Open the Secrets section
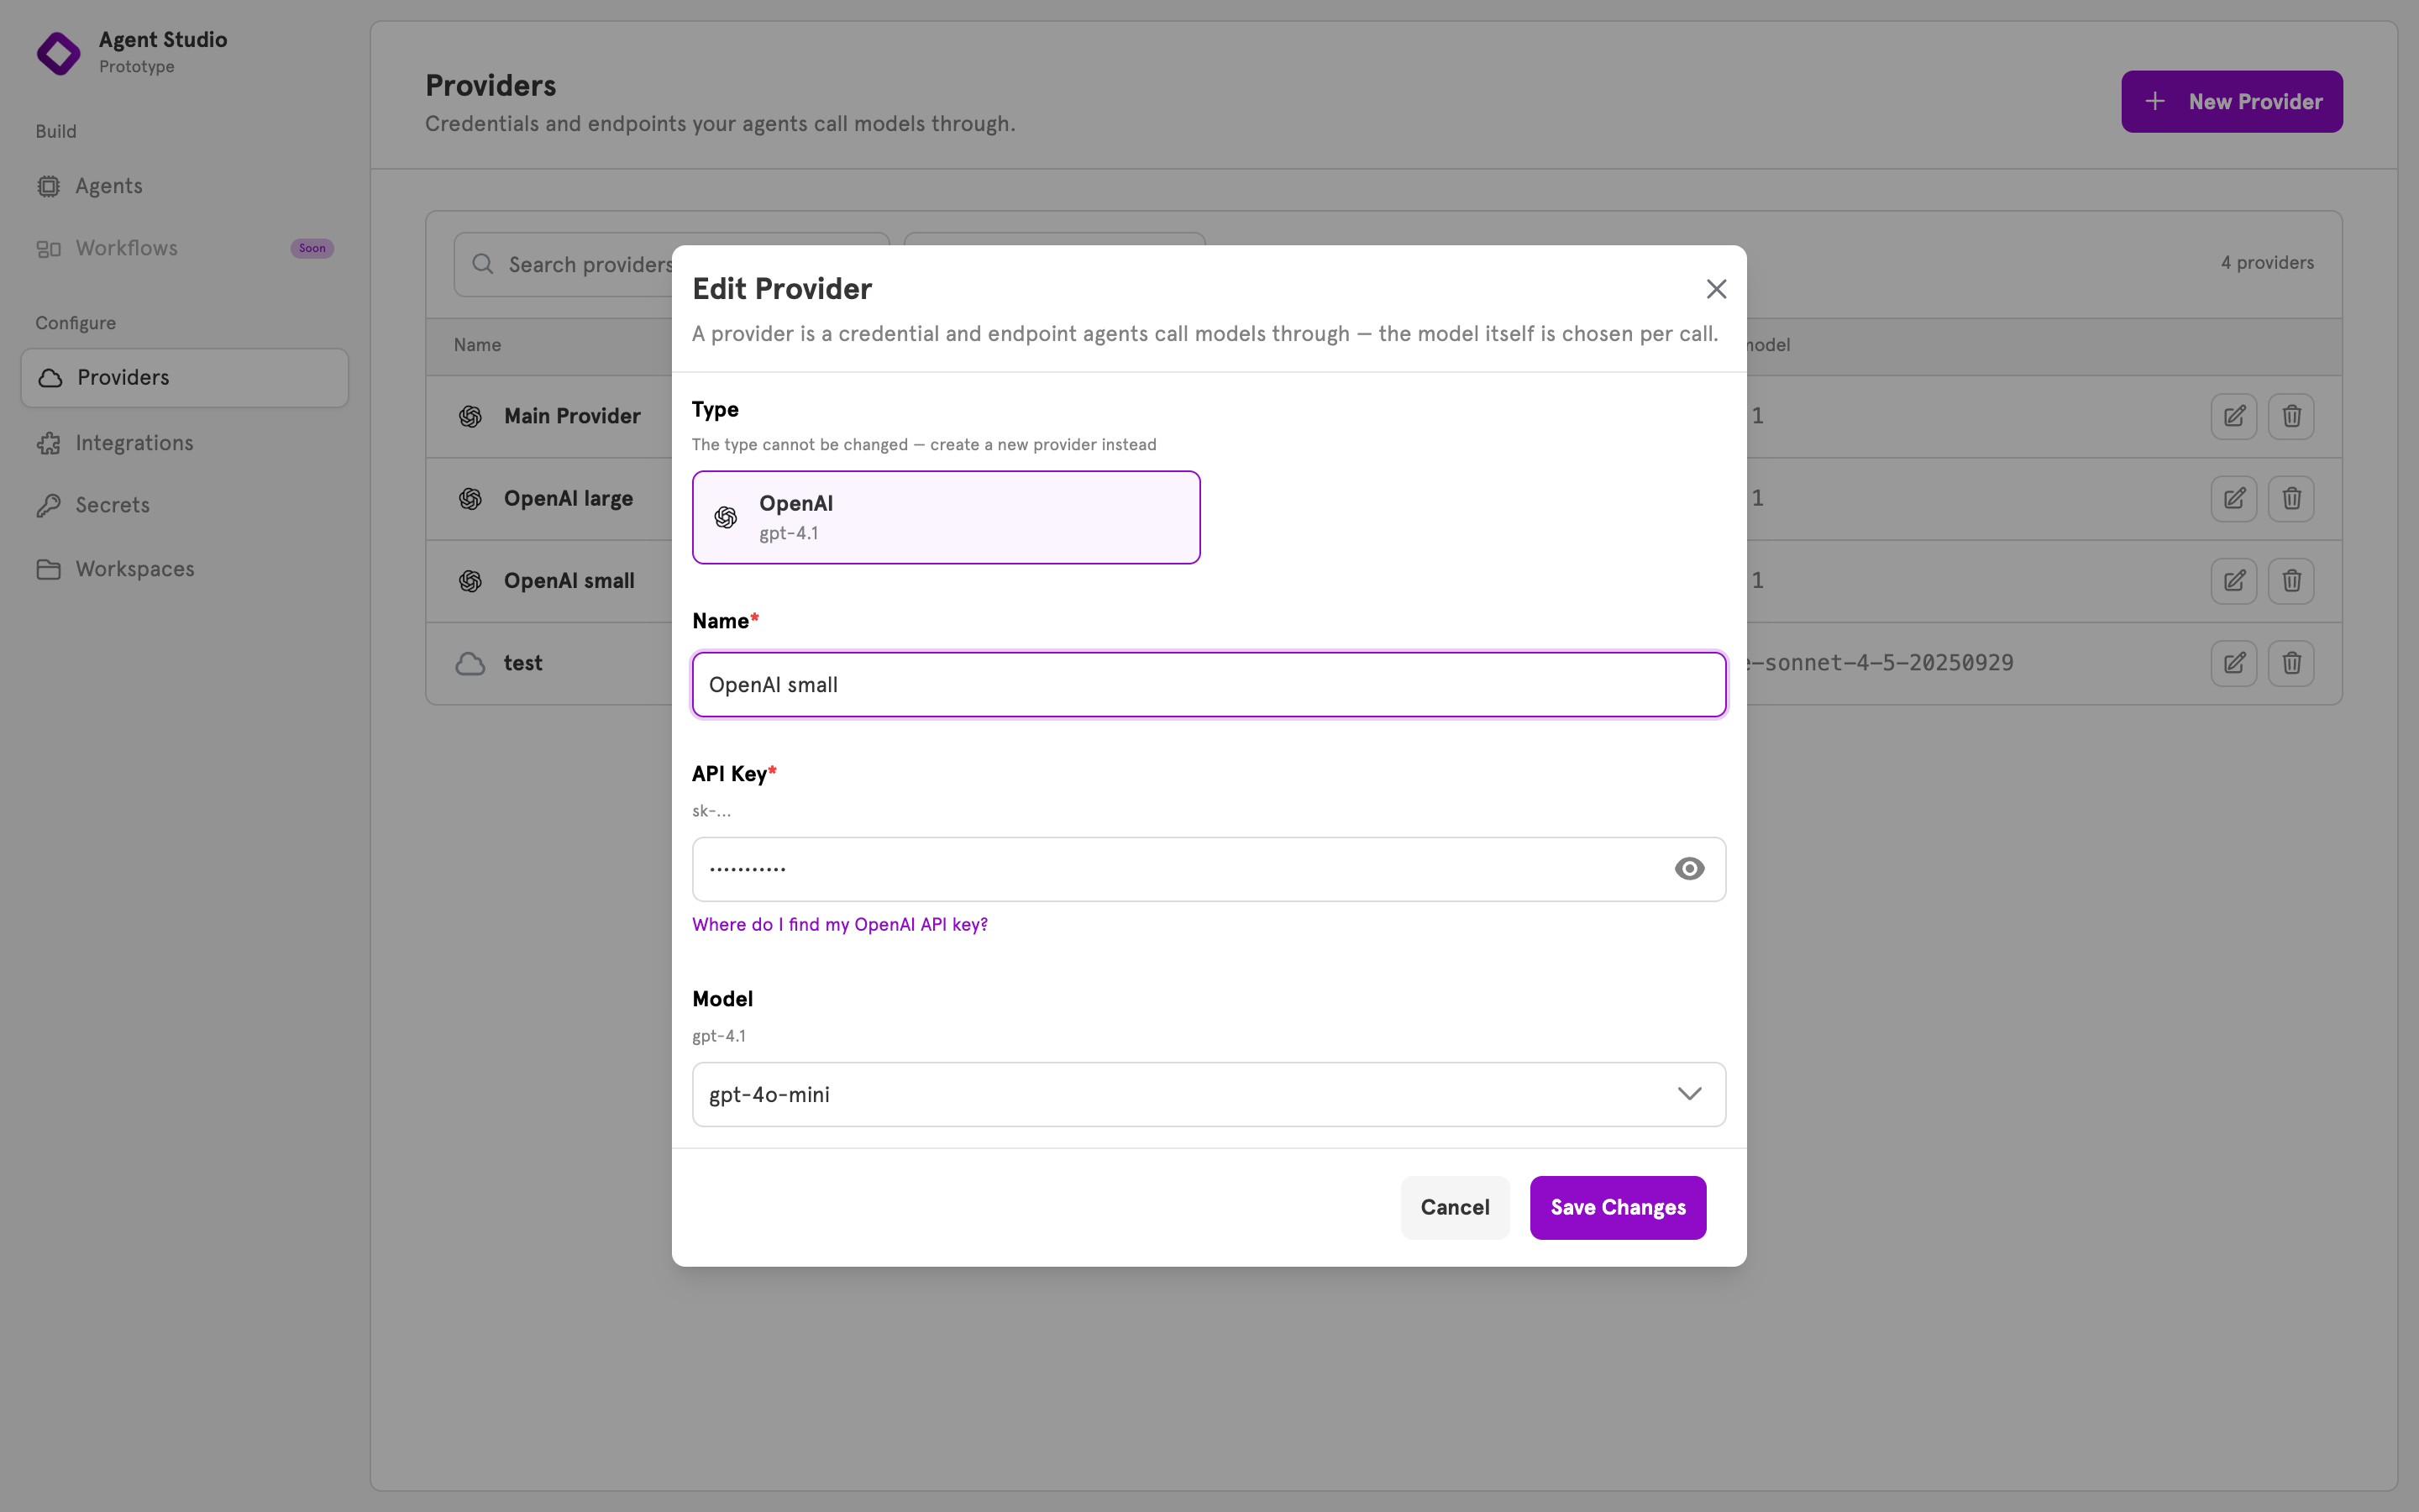Viewport: 2419px width, 1512px height. pos(185,505)
